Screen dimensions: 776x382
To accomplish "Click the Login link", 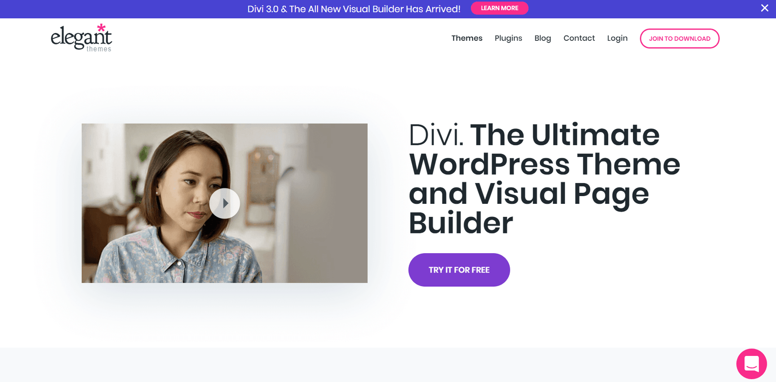I will click(x=617, y=38).
